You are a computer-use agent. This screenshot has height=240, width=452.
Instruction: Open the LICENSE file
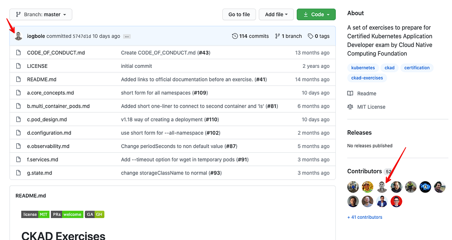pos(37,66)
